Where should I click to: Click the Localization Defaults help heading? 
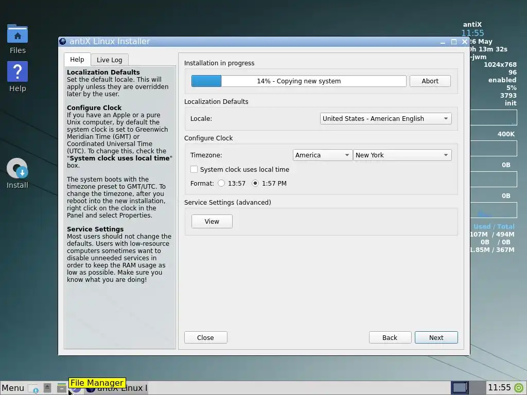(103, 72)
